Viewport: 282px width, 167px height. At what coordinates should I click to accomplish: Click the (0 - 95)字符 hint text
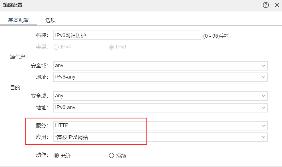[217, 36]
